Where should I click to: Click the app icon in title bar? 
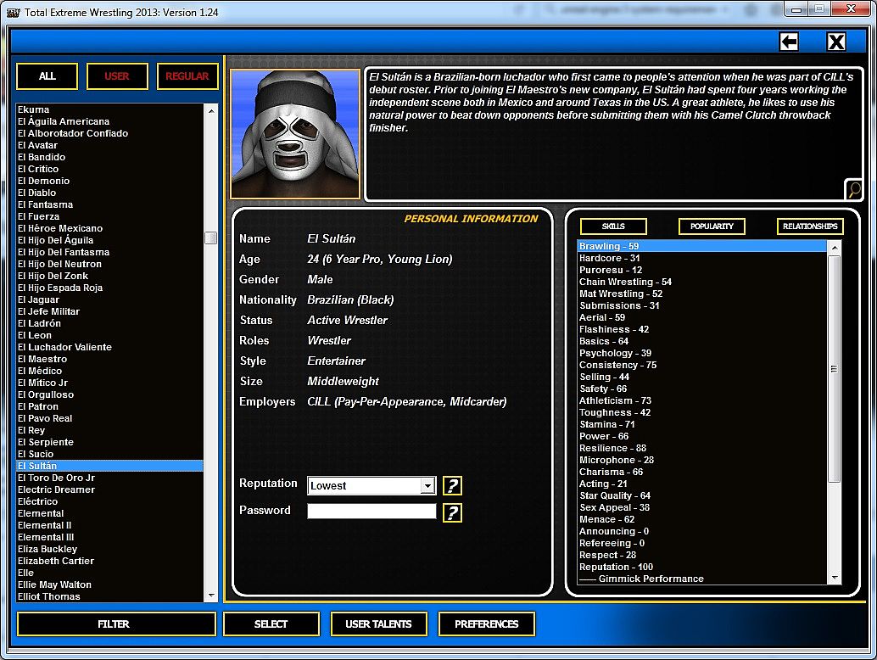coord(13,13)
